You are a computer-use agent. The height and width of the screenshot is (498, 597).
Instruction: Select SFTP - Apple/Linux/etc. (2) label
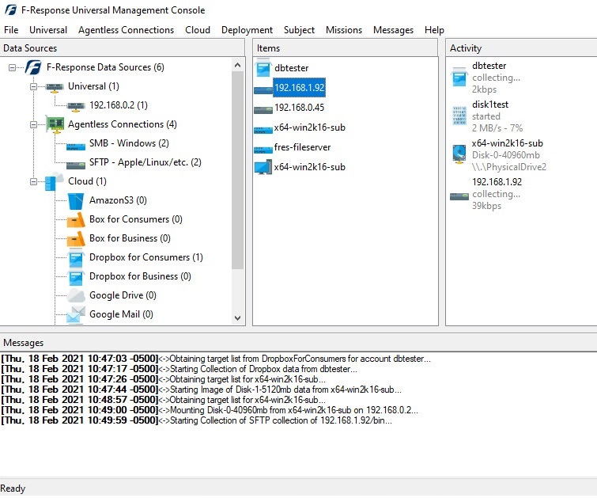click(145, 162)
